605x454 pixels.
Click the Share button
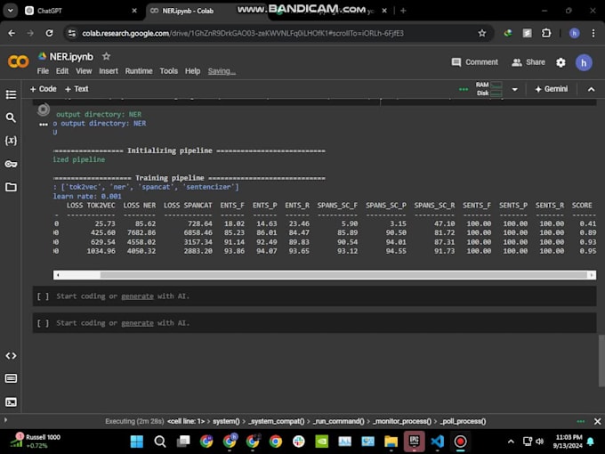528,62
